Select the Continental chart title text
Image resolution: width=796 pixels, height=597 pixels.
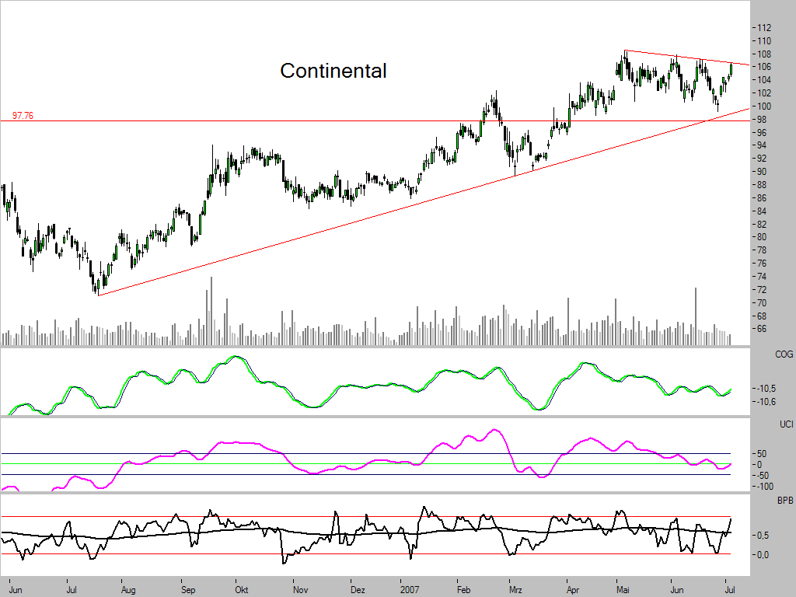(333, 71)
